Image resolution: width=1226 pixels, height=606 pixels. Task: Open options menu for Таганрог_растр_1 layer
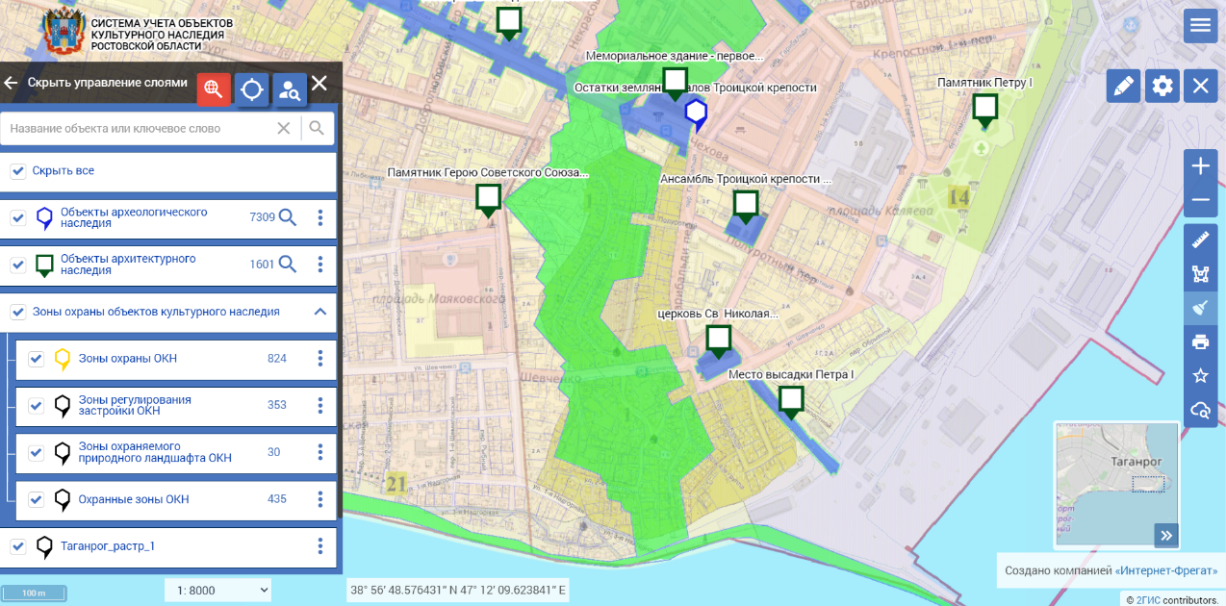320,546
